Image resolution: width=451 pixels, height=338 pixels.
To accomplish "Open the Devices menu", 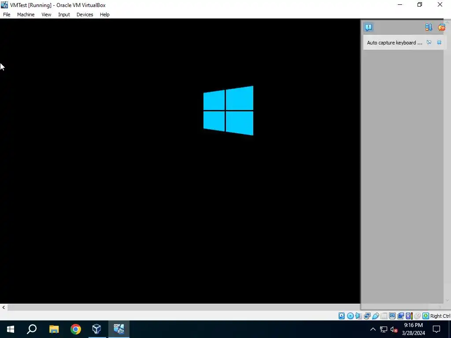I will point(85,15).
